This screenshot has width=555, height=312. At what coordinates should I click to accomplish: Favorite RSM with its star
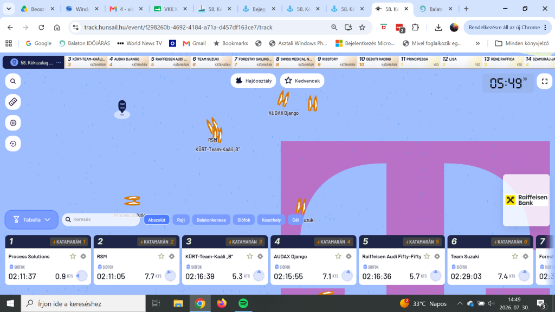(161, 256)
